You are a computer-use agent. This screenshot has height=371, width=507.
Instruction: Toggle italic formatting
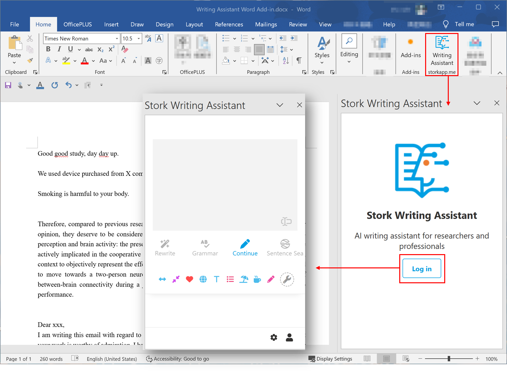coord(59,49)
